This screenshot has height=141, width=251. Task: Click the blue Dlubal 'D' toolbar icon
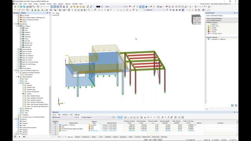21,7
